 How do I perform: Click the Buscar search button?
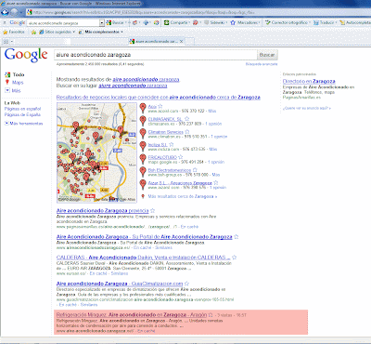click(267, 55)
